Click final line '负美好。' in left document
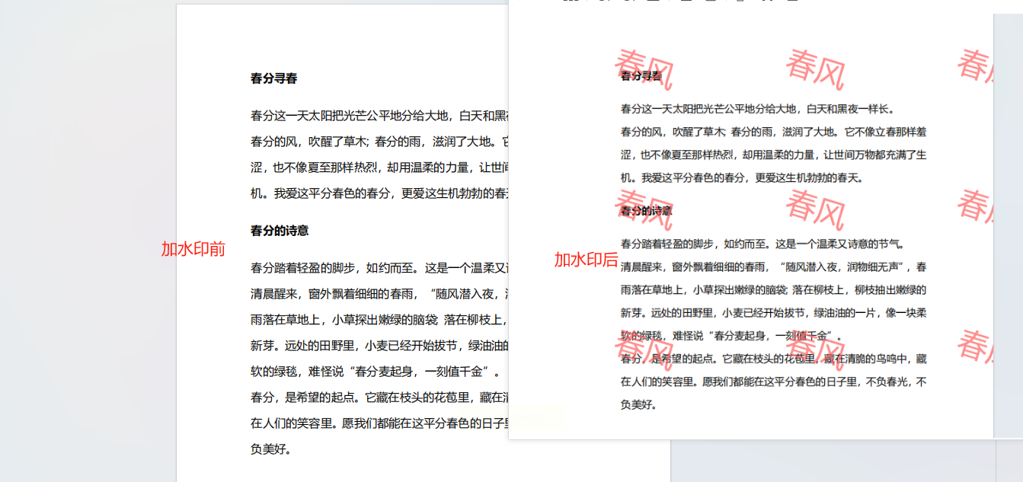 (x=270, y=448)
